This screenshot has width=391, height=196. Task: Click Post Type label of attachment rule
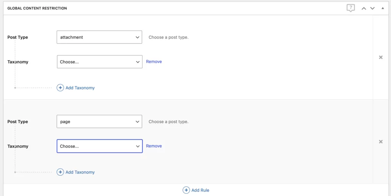coord(18,37)
